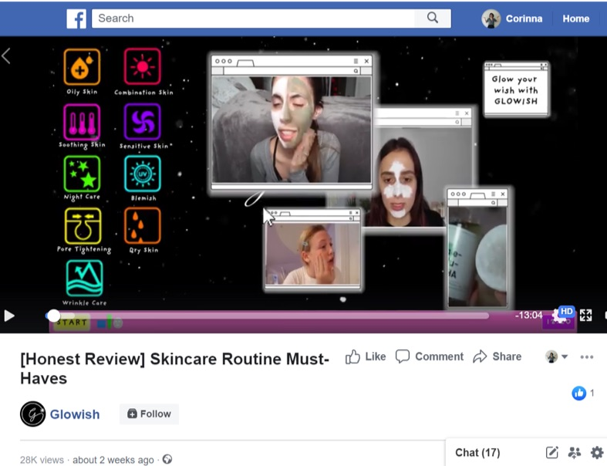Click the video title Skincare Routine Must-Haves
Image resolution: width=607 pixels, height=466 pixels.
(x=174, y=368)
